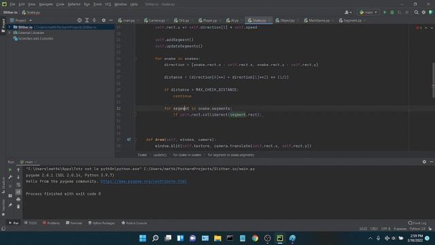Open the CRLF line separator selector in status bar

pos(374,229)
